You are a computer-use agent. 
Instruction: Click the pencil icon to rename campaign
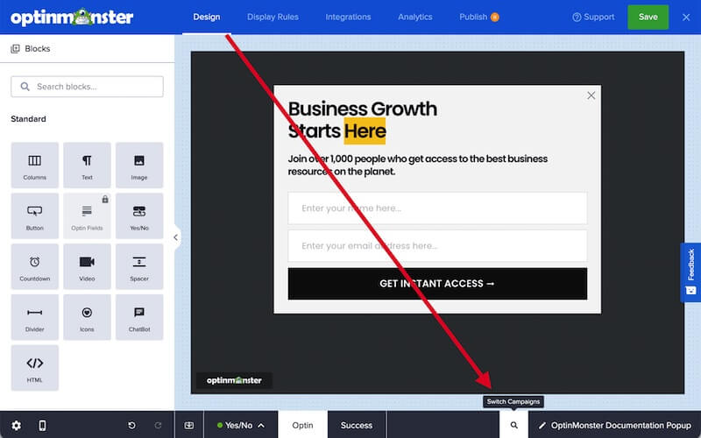pyautogui.click(x=542, y=426)
